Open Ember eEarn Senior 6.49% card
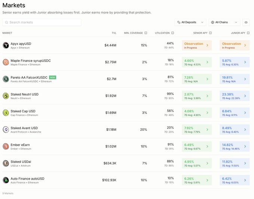Screen dimensions: 254x199 pos(197,146)
